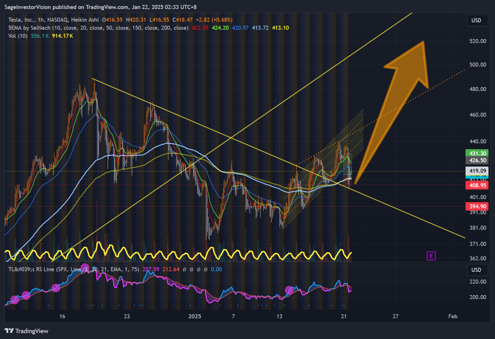
Task: Click the red 394.90 price label
Action: (x=477, y=206)
